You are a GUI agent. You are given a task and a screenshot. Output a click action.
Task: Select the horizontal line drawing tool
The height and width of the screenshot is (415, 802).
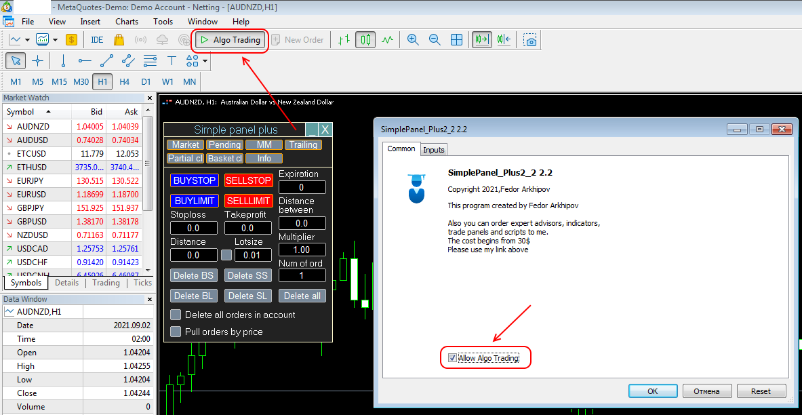pyautogui.click(x=85, y=61)
